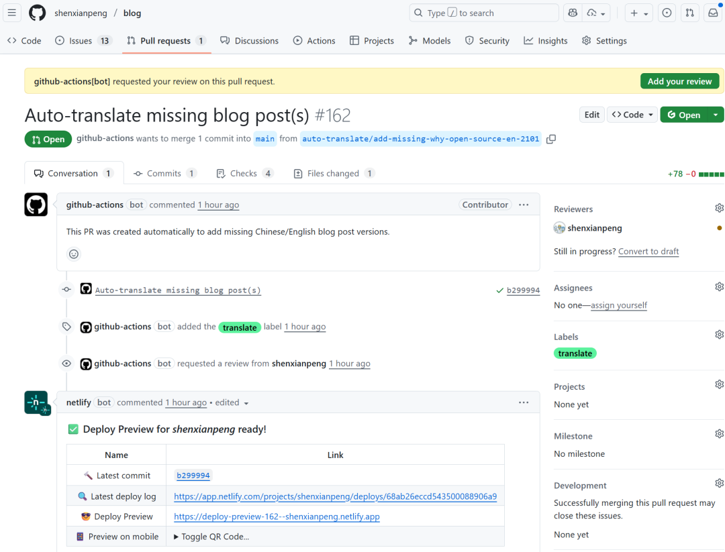Open the edited history dropdown on netlify comment
The image size is (725, 552).
point(246,402)
